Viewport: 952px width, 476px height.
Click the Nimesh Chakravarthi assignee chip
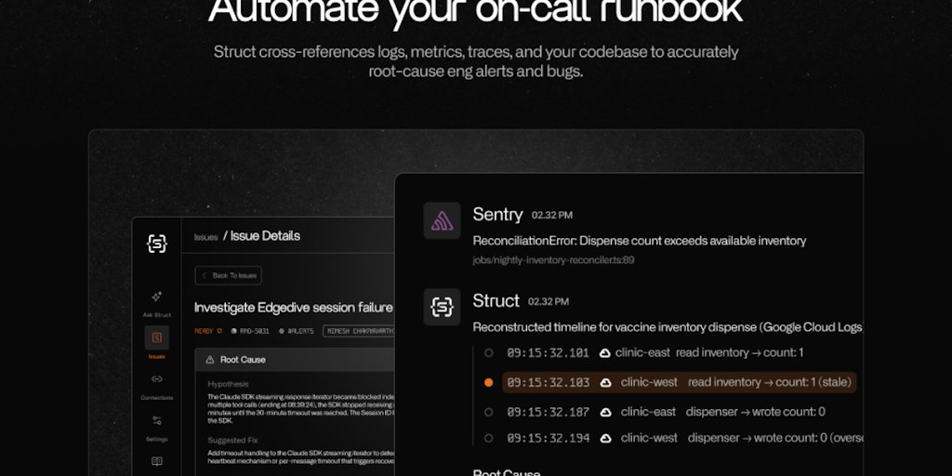(358, 331)
